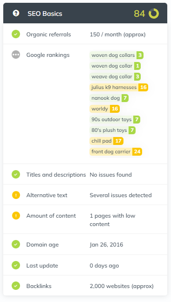Select the 'julius k9 harnesses' keyword tag

(119, 88)
